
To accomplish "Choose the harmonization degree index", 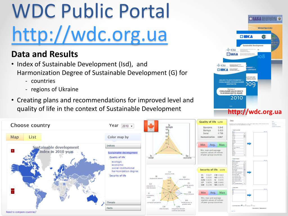I will (x=125, y=171).
